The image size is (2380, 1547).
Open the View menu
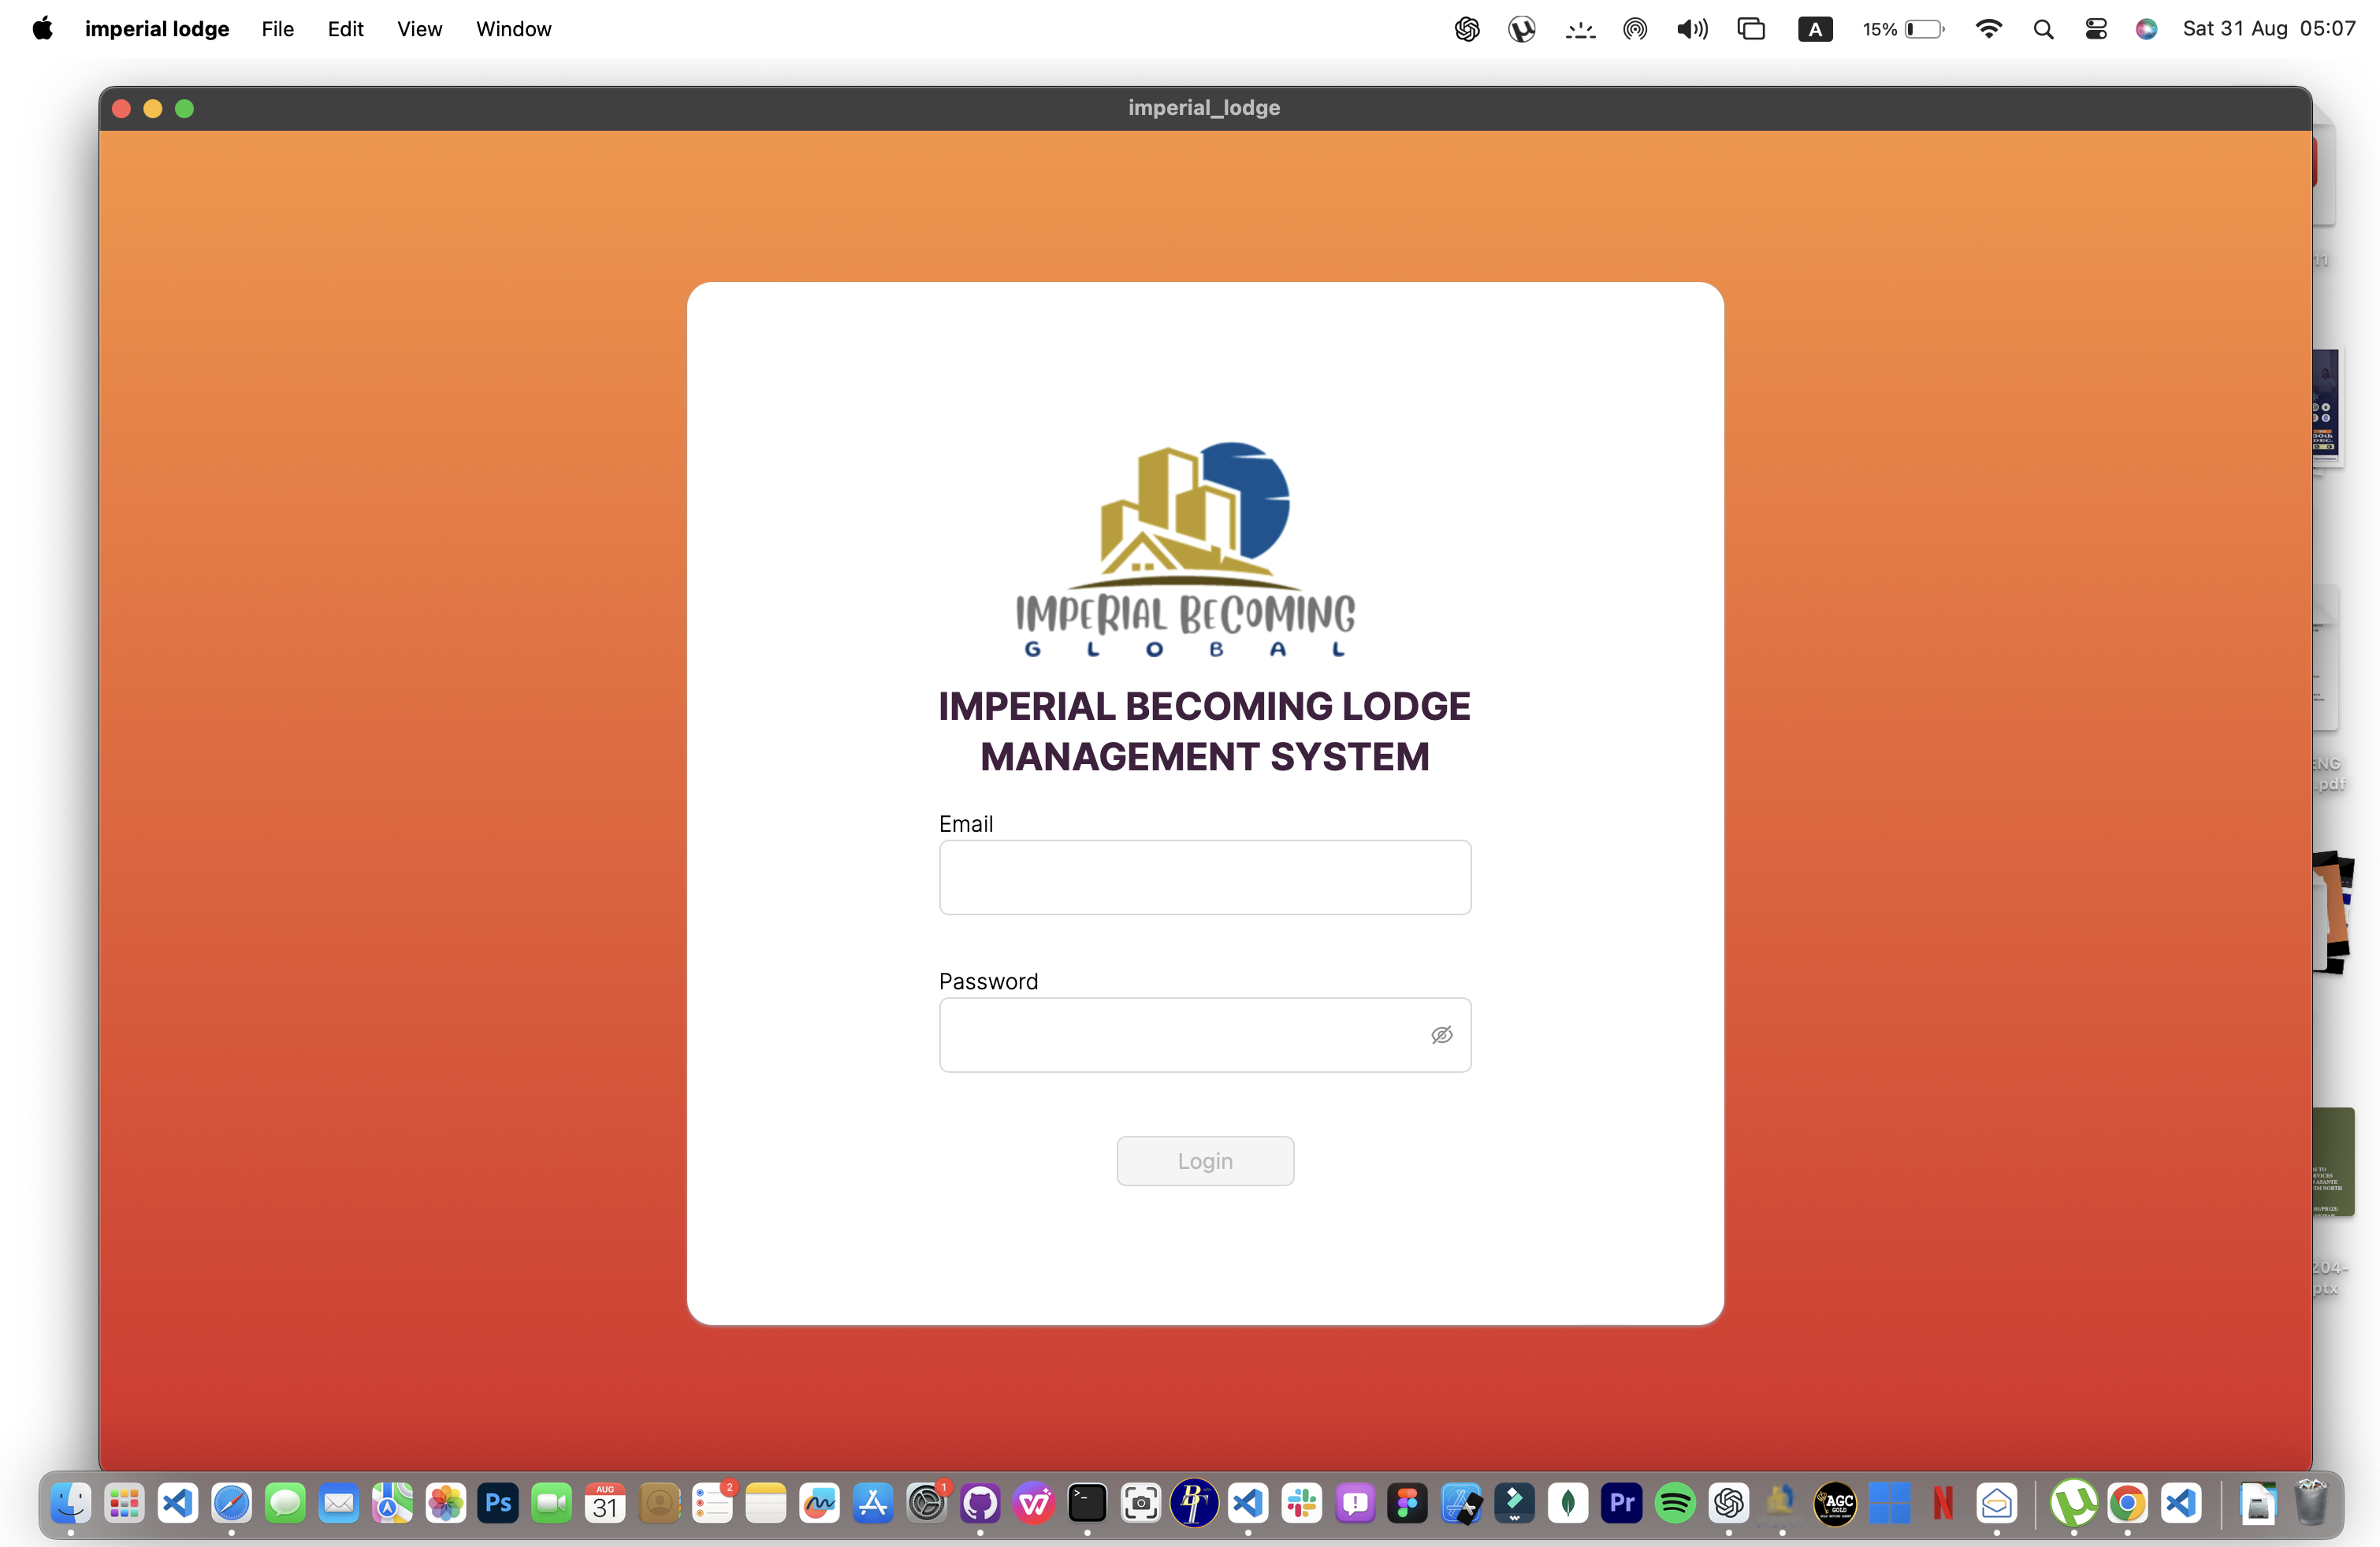click(419, 29)
